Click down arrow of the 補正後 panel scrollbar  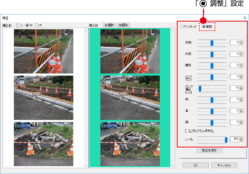(173, 166)
